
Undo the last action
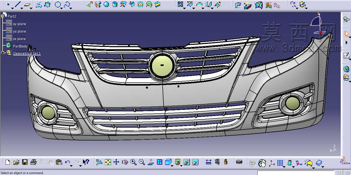pos(68,162)
